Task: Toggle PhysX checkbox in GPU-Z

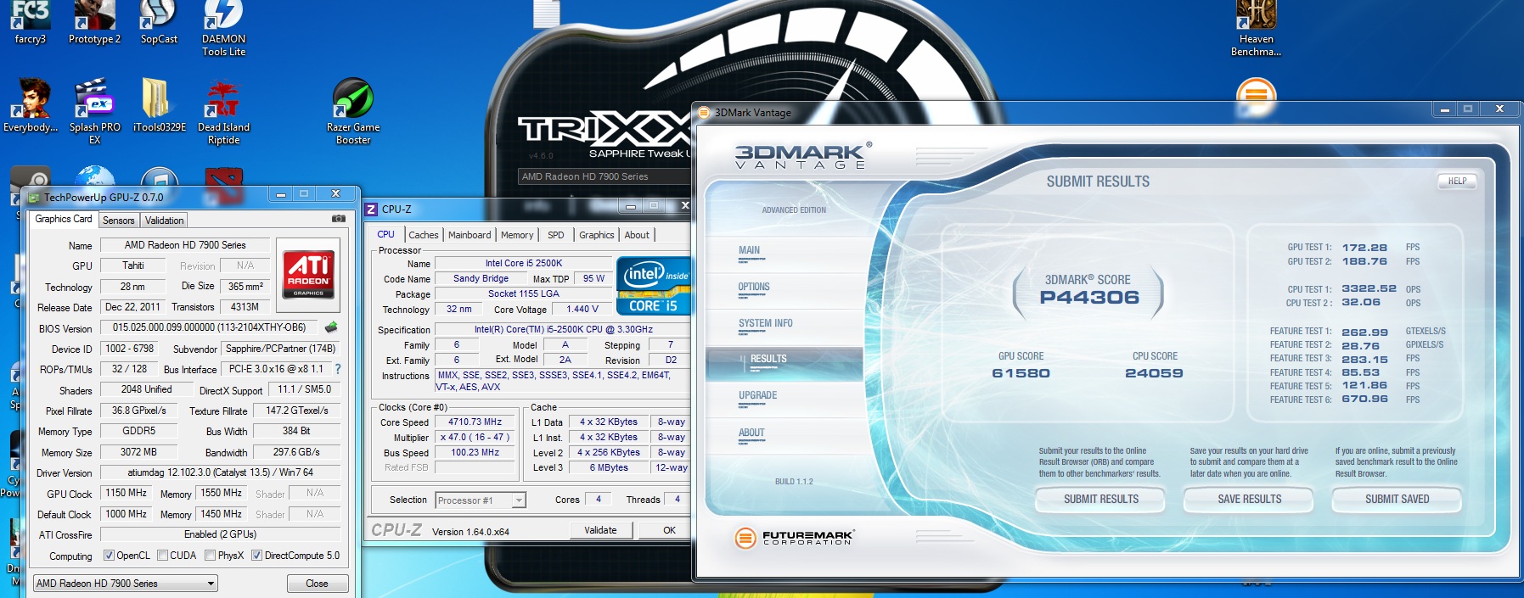Action: coord(210,556)
